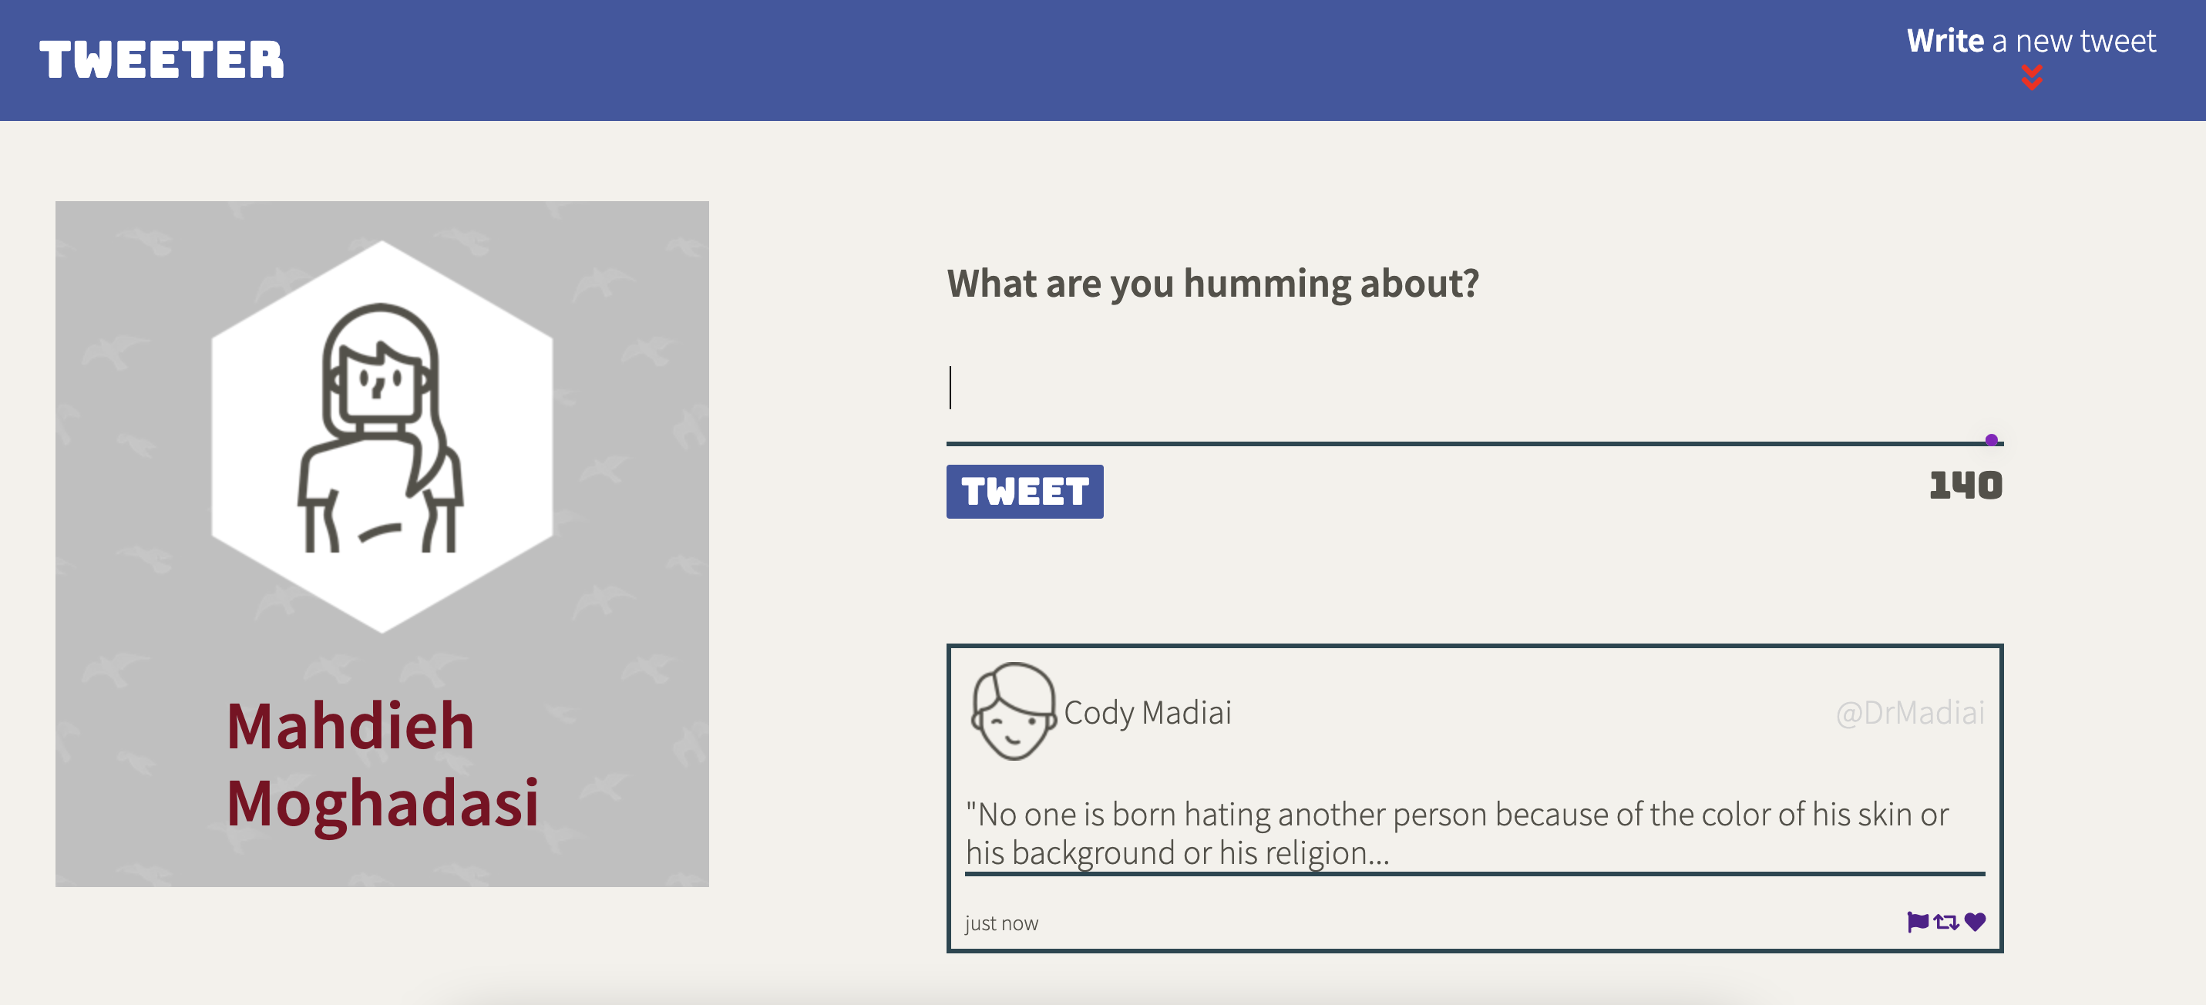Click the red double-chevron under Write a new tweet
Screen dimensions: 2206x1005
2032,78
